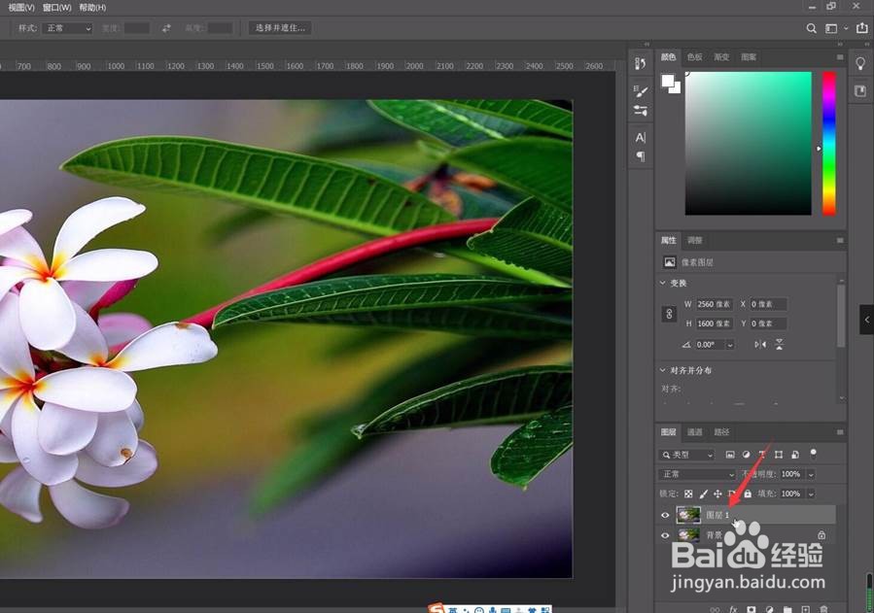Flip layer horizontally in Properties
The height and width of the screenshot is (613, 874).
[x=760, y=345]
